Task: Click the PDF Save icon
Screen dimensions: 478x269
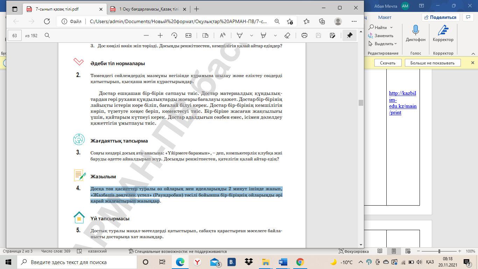Action: click(318, 35)
